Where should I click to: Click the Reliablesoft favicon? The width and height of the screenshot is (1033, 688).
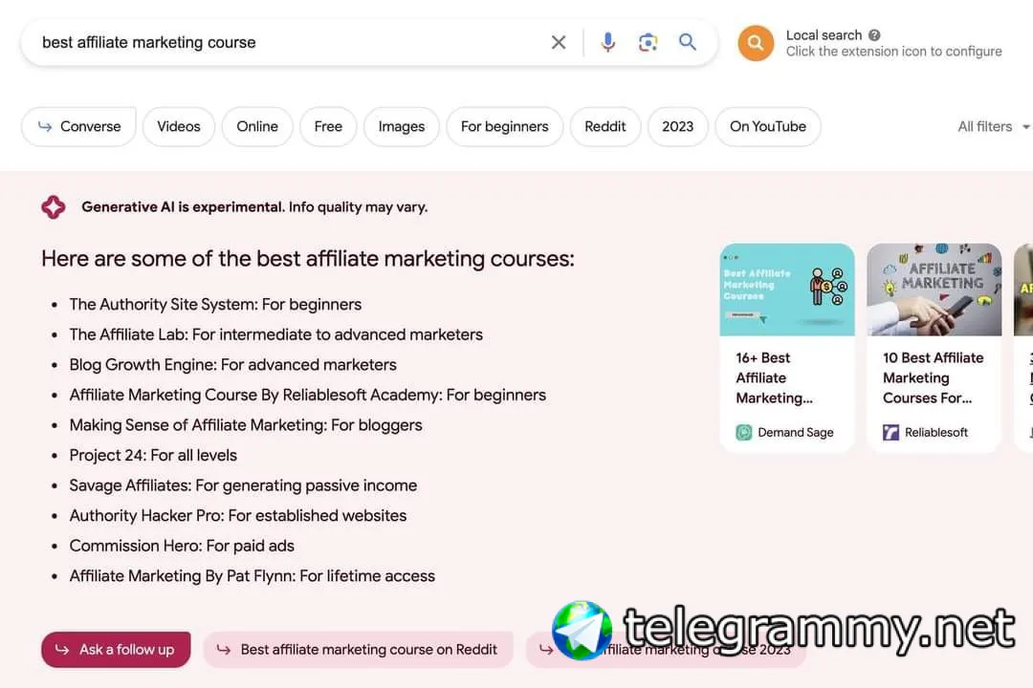(890, 433)
